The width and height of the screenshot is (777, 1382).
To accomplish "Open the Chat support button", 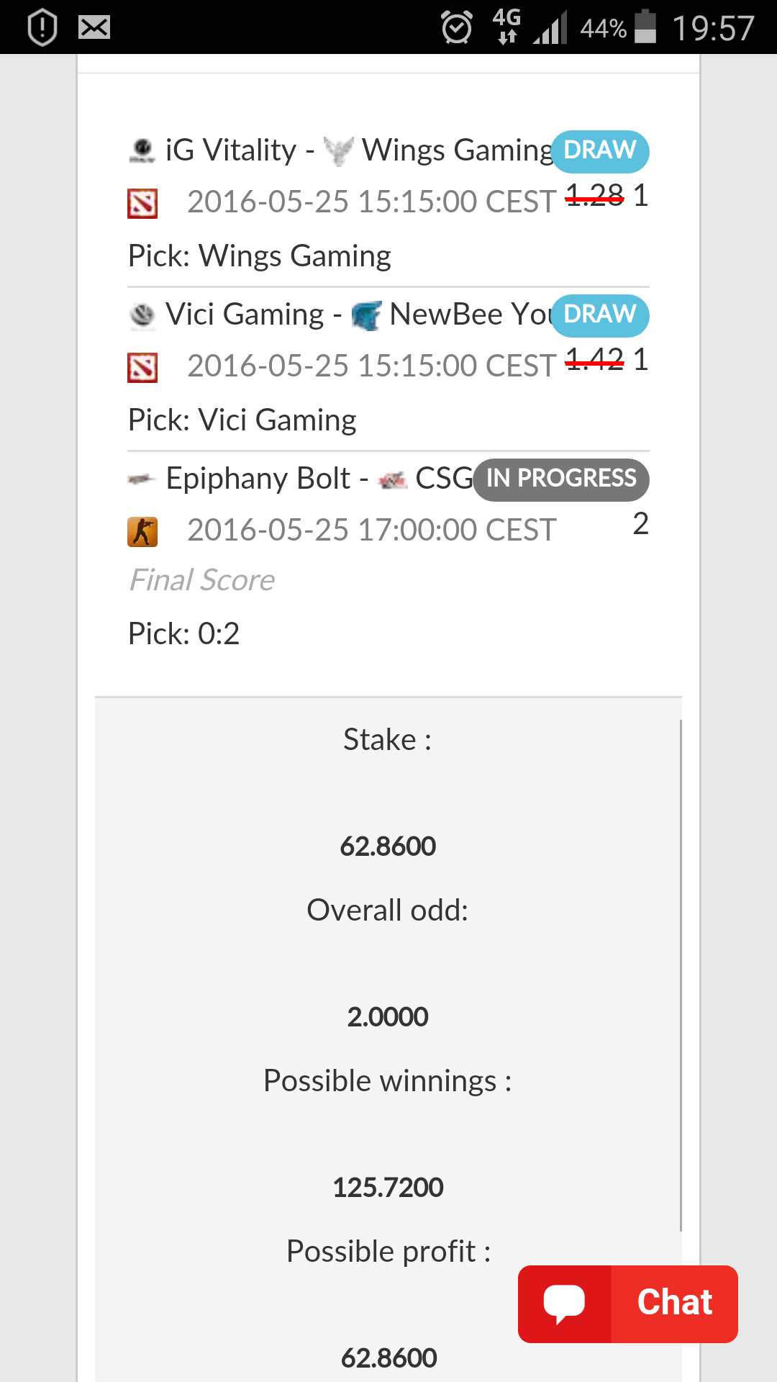I will pos(628,1304).
